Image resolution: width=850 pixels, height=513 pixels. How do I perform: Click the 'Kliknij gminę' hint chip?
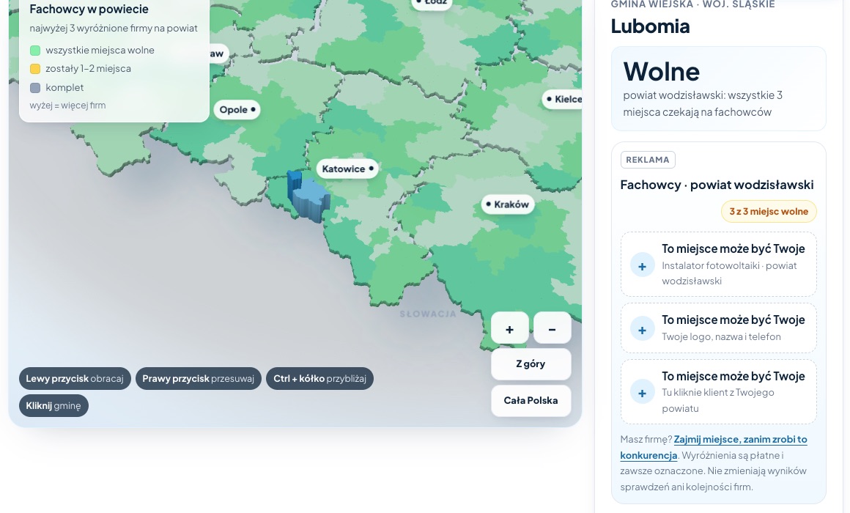(x=53, y=405)
